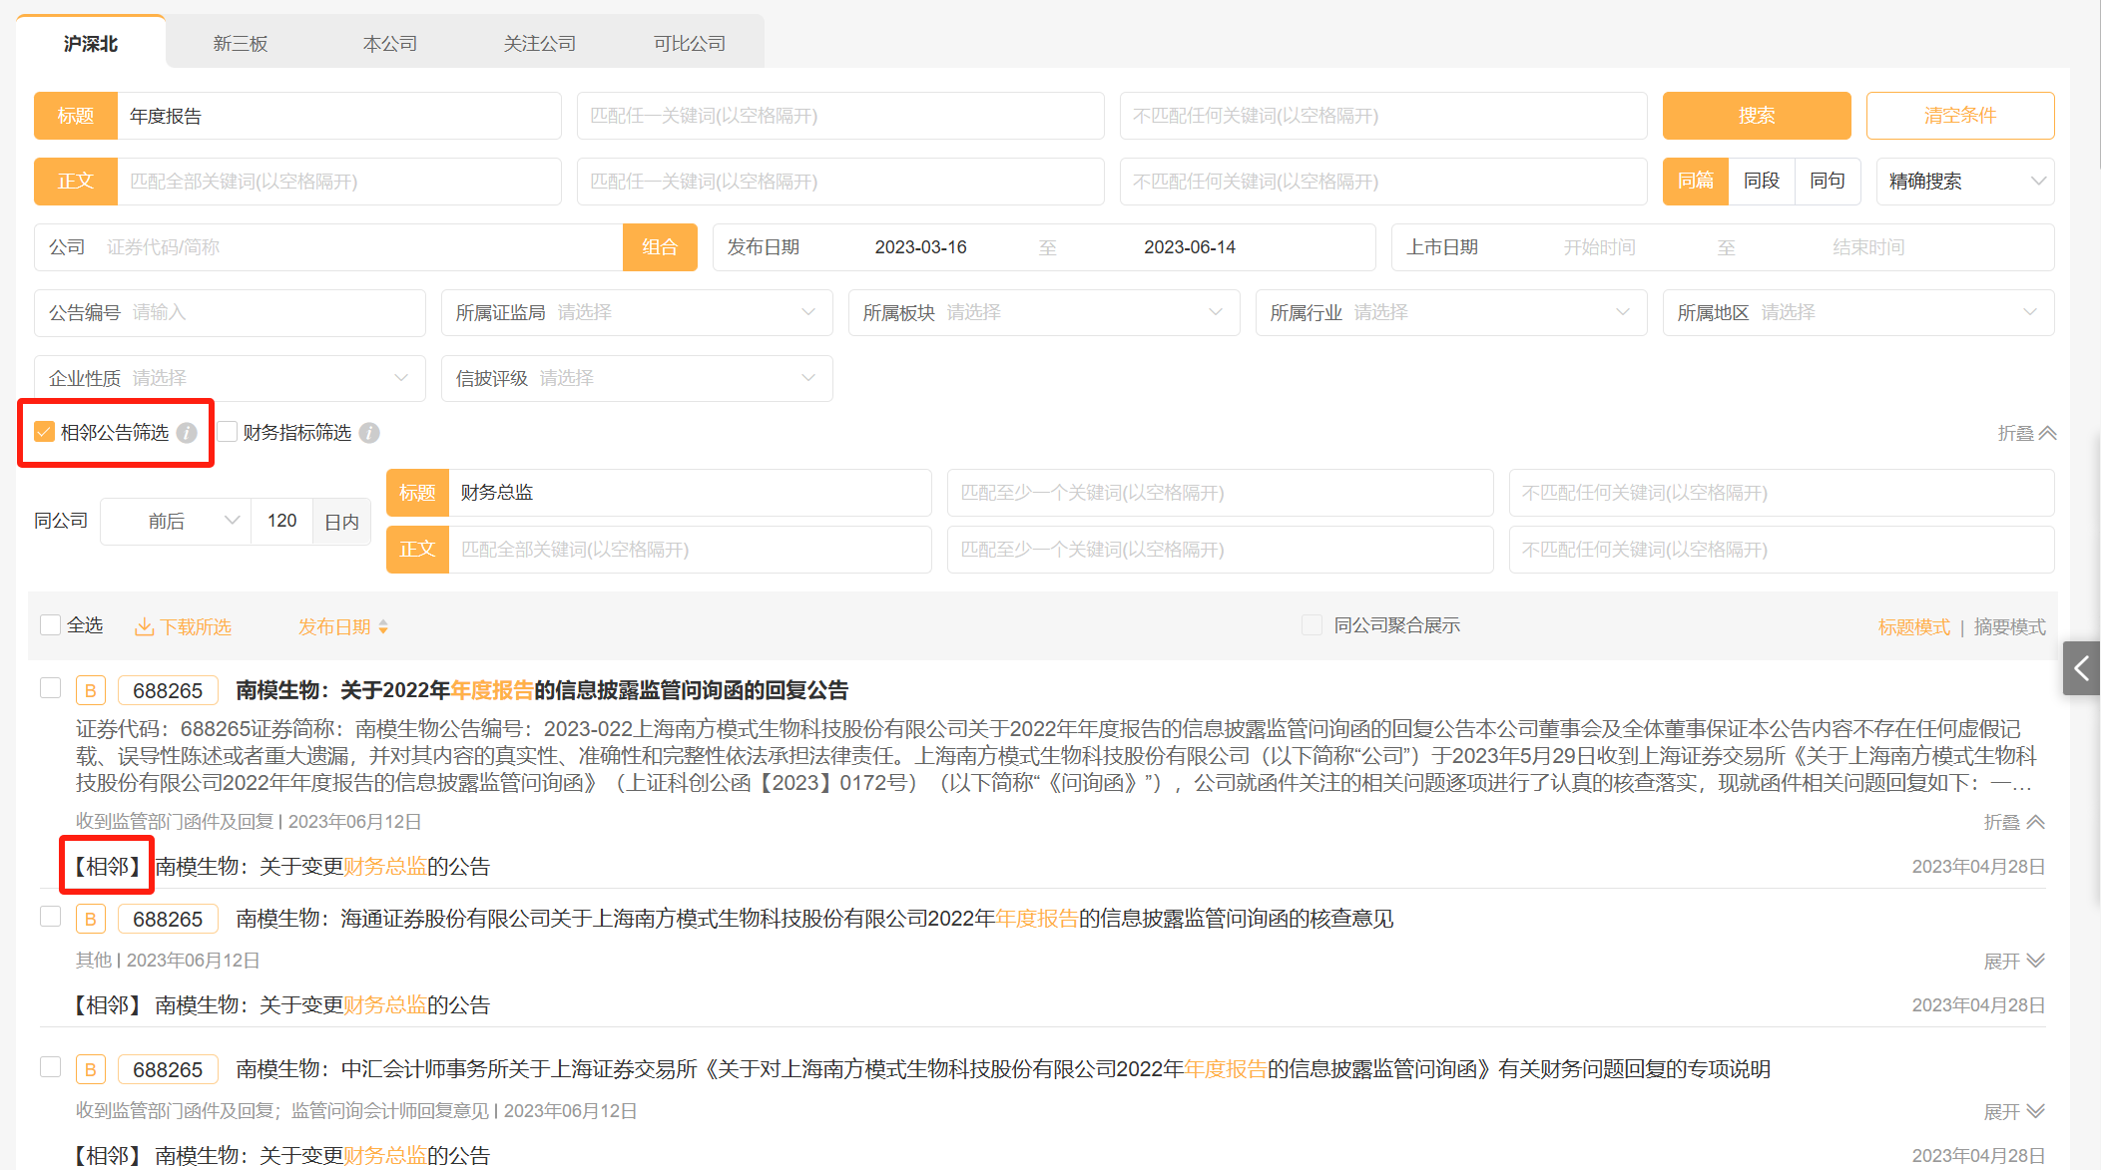
Task: Switch to the 沪深北 tab
Action: (91, 44)
